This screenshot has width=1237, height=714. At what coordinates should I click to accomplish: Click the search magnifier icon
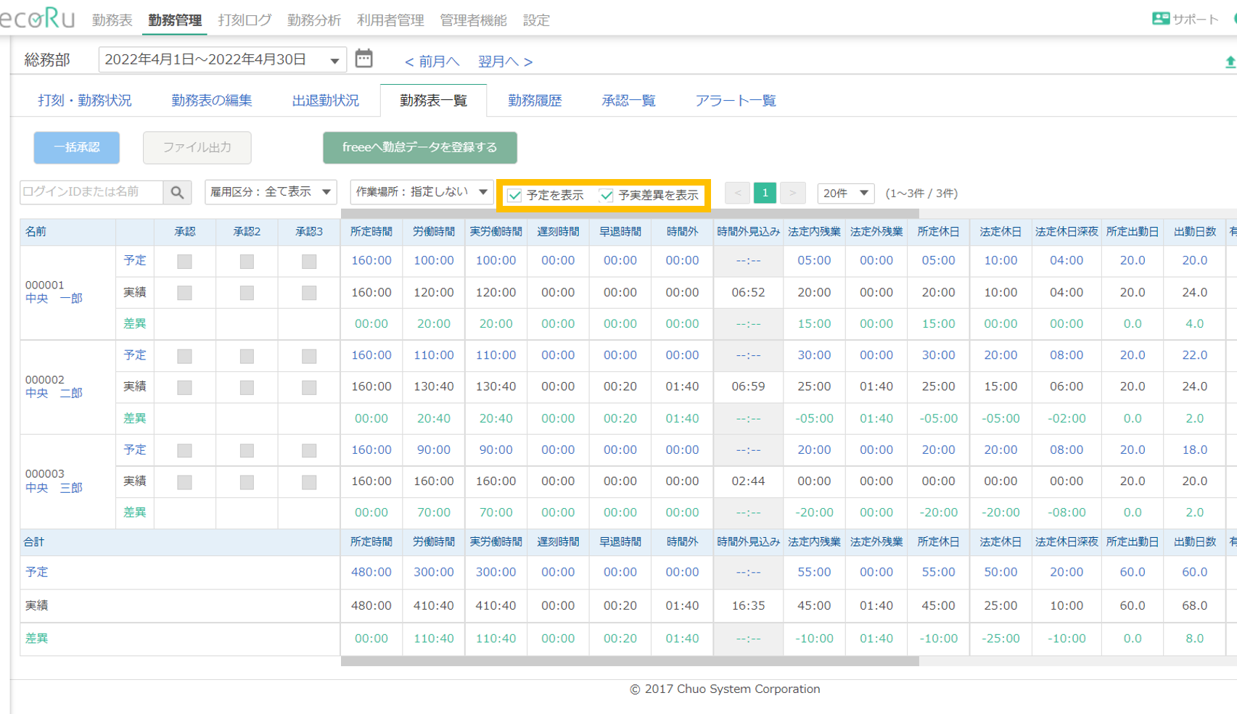coord(177,192)
